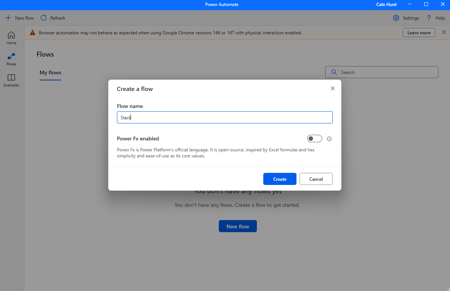This screenshot has height=291, width=450.
Task: Click the New flow button in empty state
Action: tap(238, 226)
